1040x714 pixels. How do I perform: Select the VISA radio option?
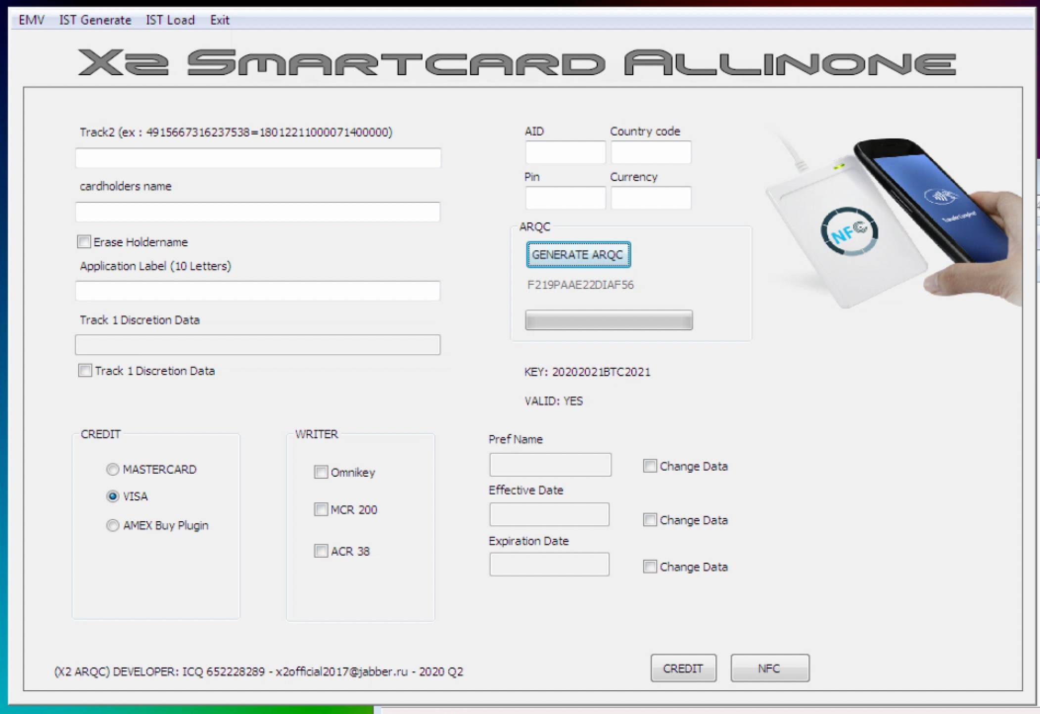click(113, 496)
